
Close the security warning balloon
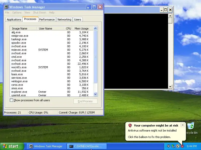click(x=183, y=125)
